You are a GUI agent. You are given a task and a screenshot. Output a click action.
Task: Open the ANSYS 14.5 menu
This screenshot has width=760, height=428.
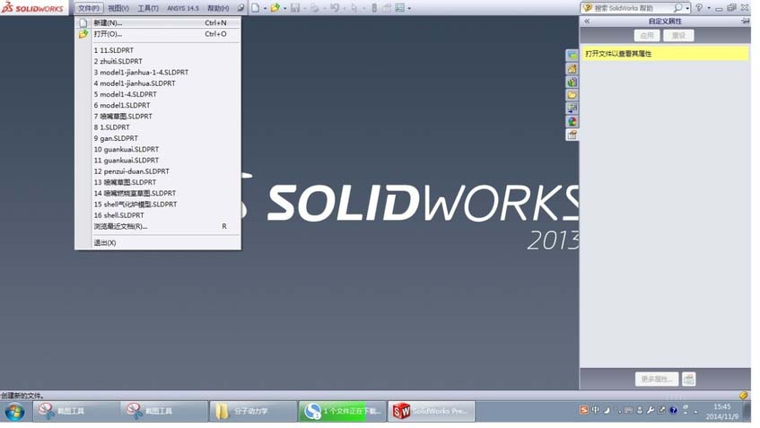tap(183, 8)
